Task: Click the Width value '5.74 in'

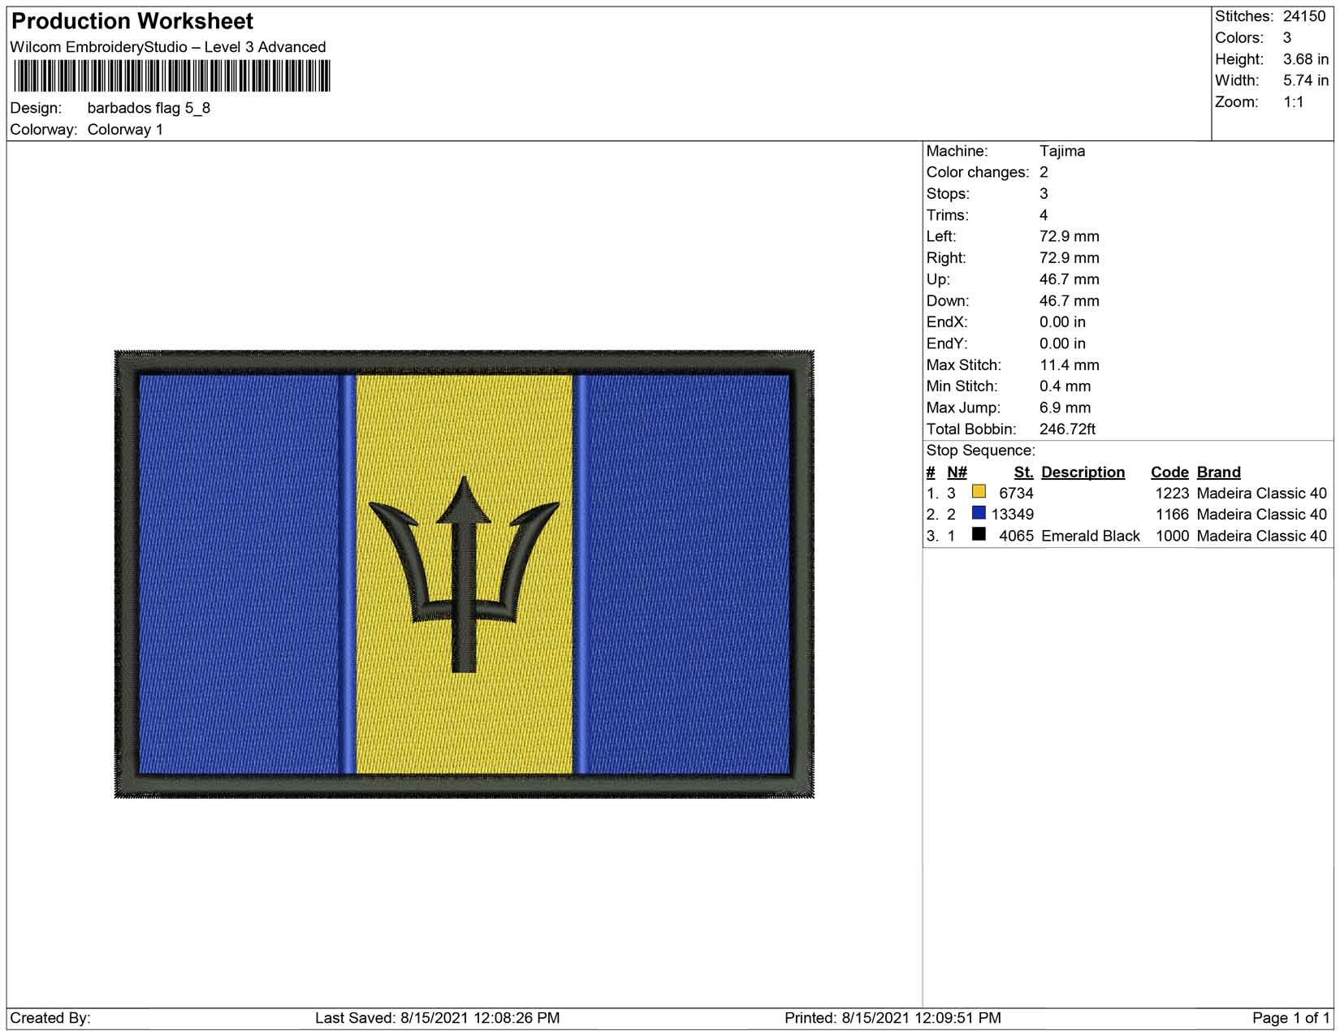Action: pyautogui.click(x=1306, y=80)
